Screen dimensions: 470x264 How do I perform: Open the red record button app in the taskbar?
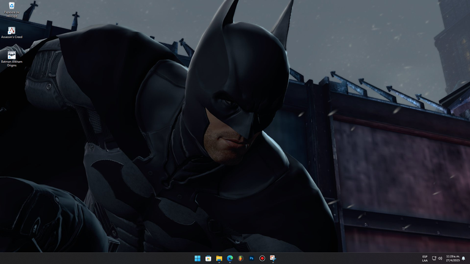(x=263, y=258)
